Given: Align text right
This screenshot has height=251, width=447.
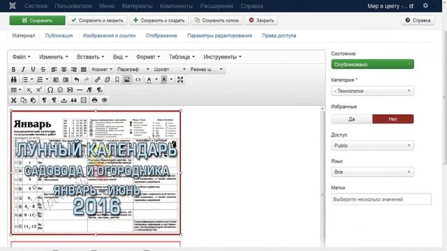Looking at the screenshot, I should coord(73,70).
